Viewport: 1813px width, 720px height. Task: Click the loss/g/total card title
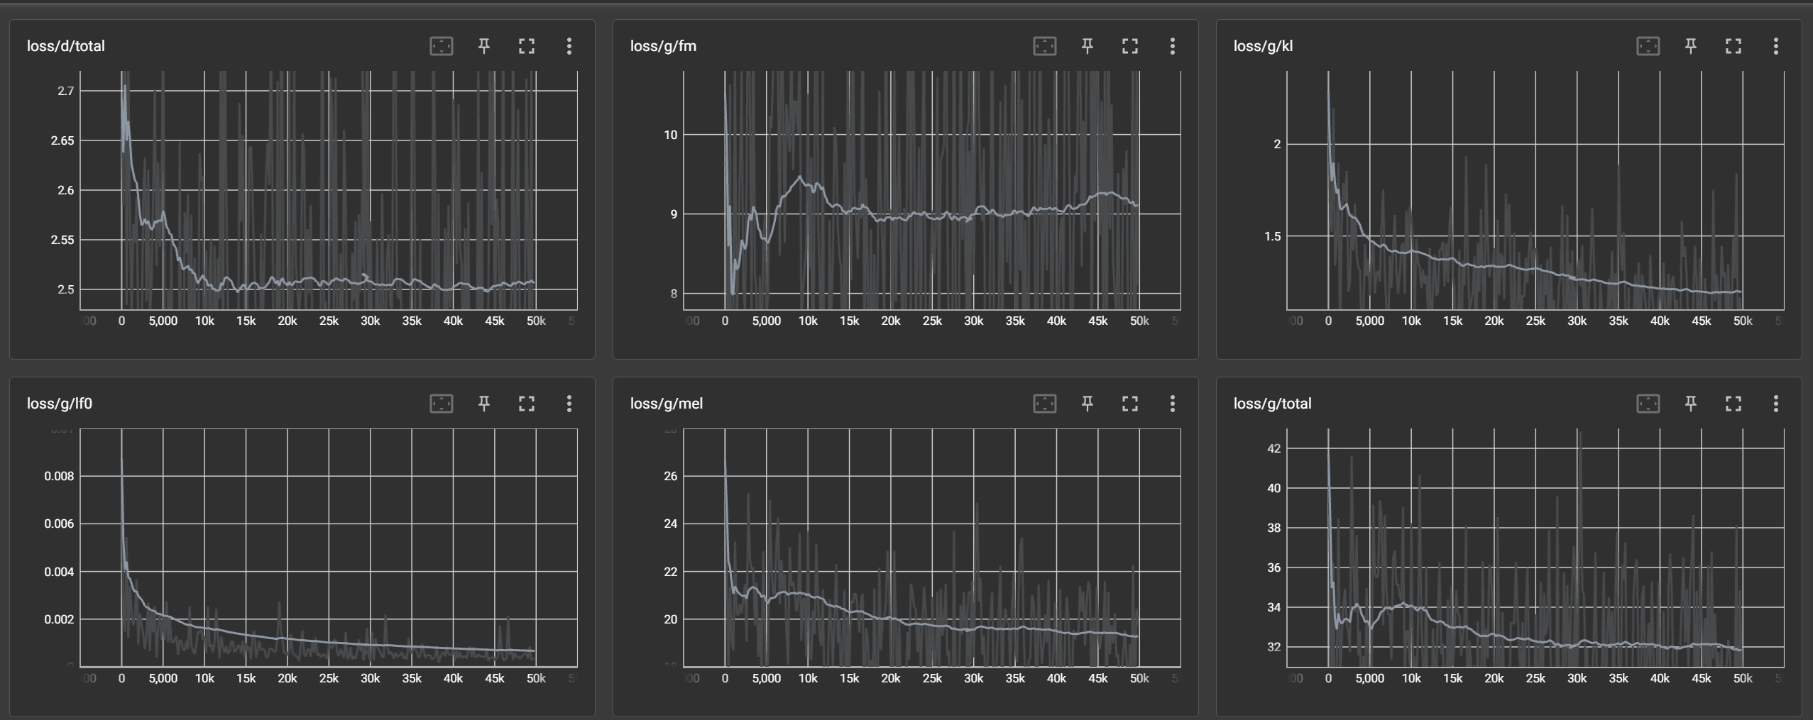tap(1272, 404)
